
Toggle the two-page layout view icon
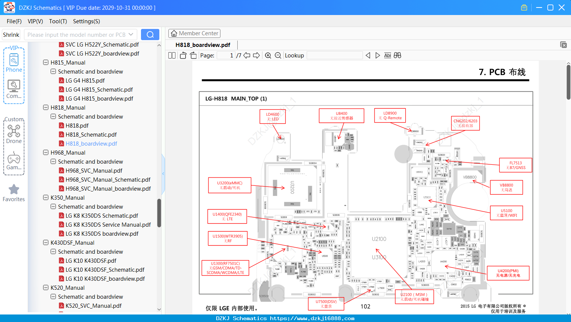(x=172, y=56)
